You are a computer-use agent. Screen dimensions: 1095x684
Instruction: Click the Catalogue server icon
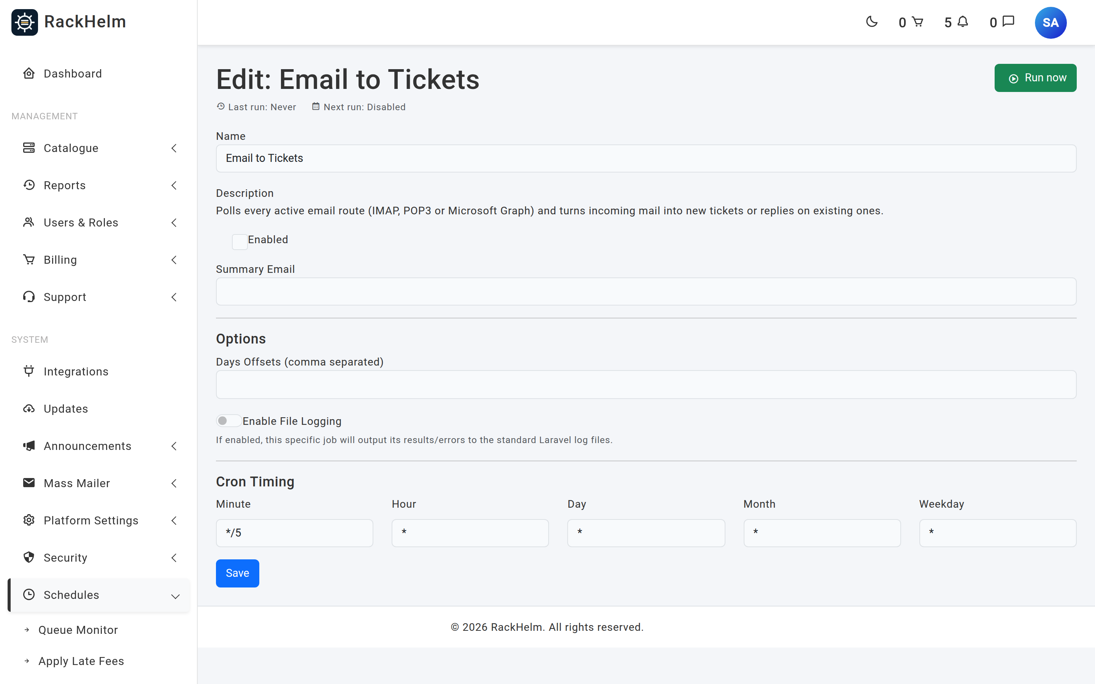(x=29, y=148)
